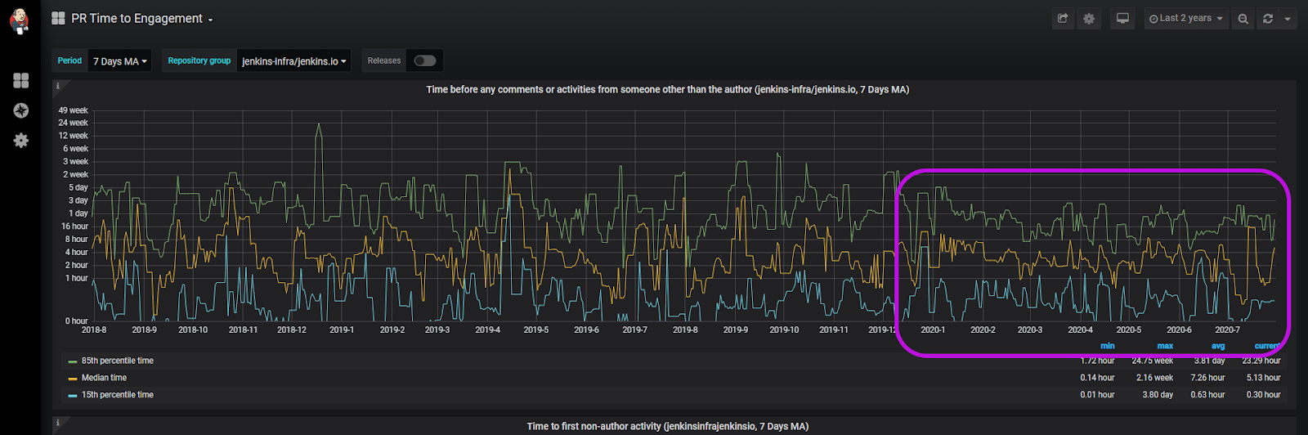1308x435 pixels.
Task: Sort legend by min column
Action: (1108, 346)
